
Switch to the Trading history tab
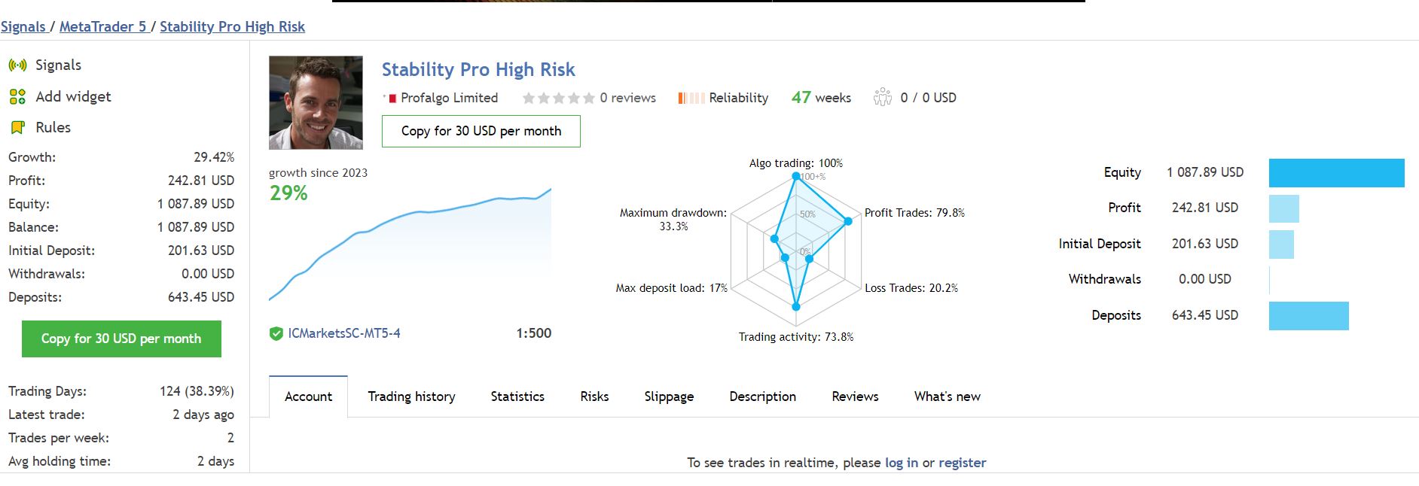pos(412,396)
